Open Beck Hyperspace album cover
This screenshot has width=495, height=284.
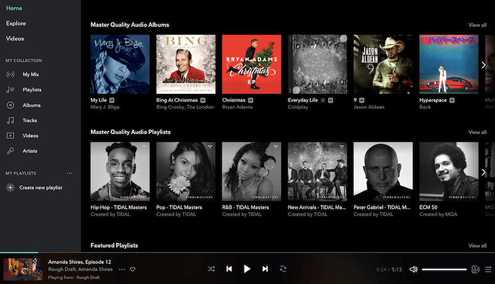(x=449, y=64)
